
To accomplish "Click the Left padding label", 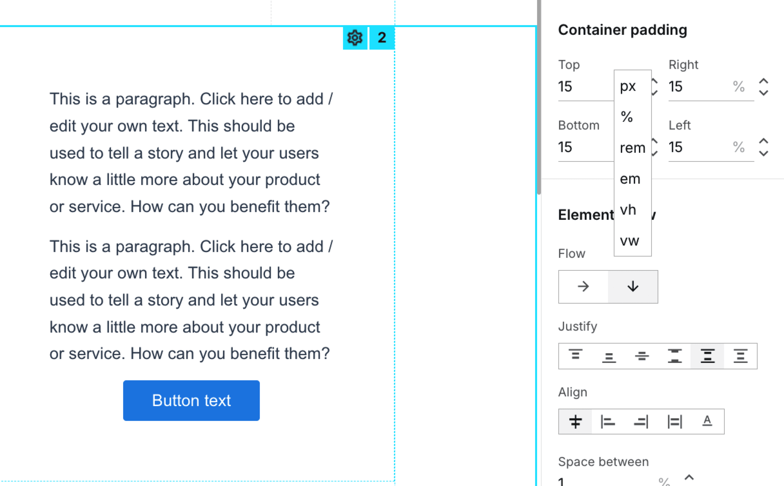I will point(680,125).
